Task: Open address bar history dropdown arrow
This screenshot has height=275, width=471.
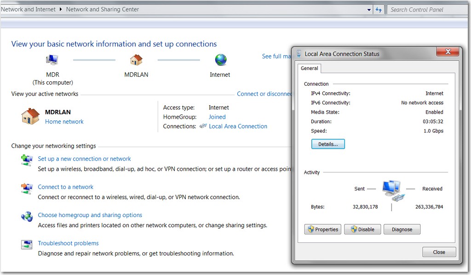Action: pos(369,10)
